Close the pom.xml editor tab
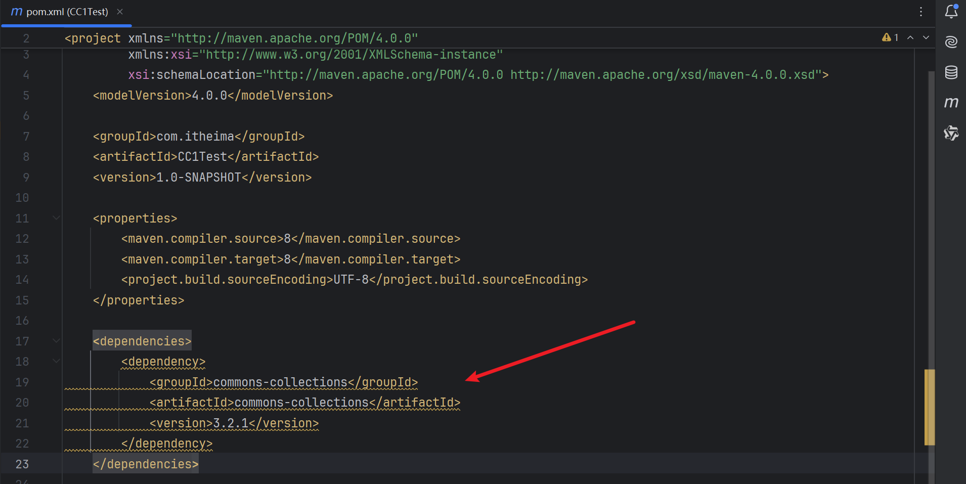 point(120,12)
